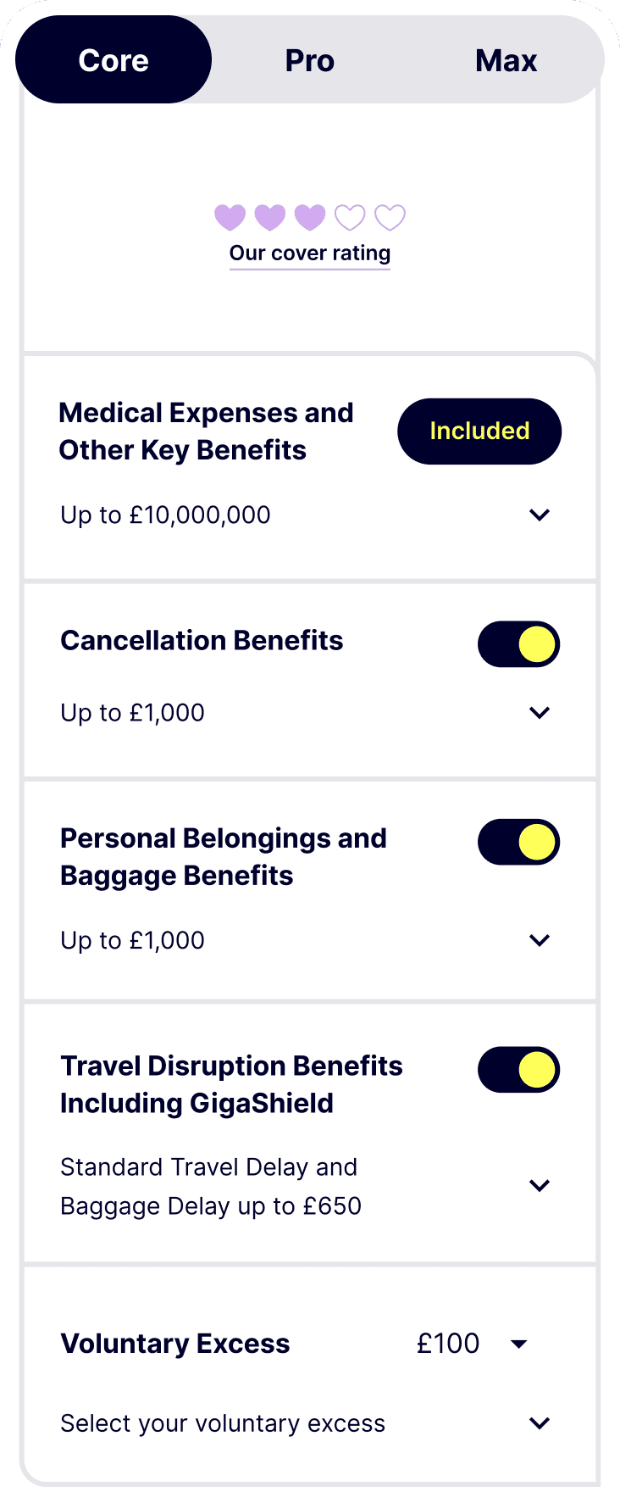Viewport: 620px width, 1503px height.
Task: Click the Our cover rating link
Action: pos(310,253)
